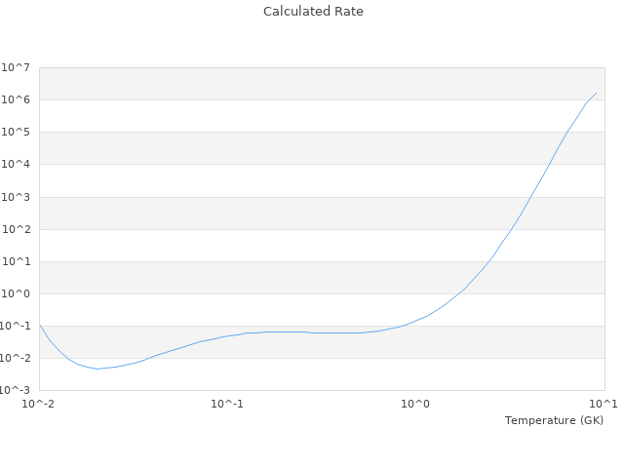Click the 10^0 y-axis tick label

17,293
